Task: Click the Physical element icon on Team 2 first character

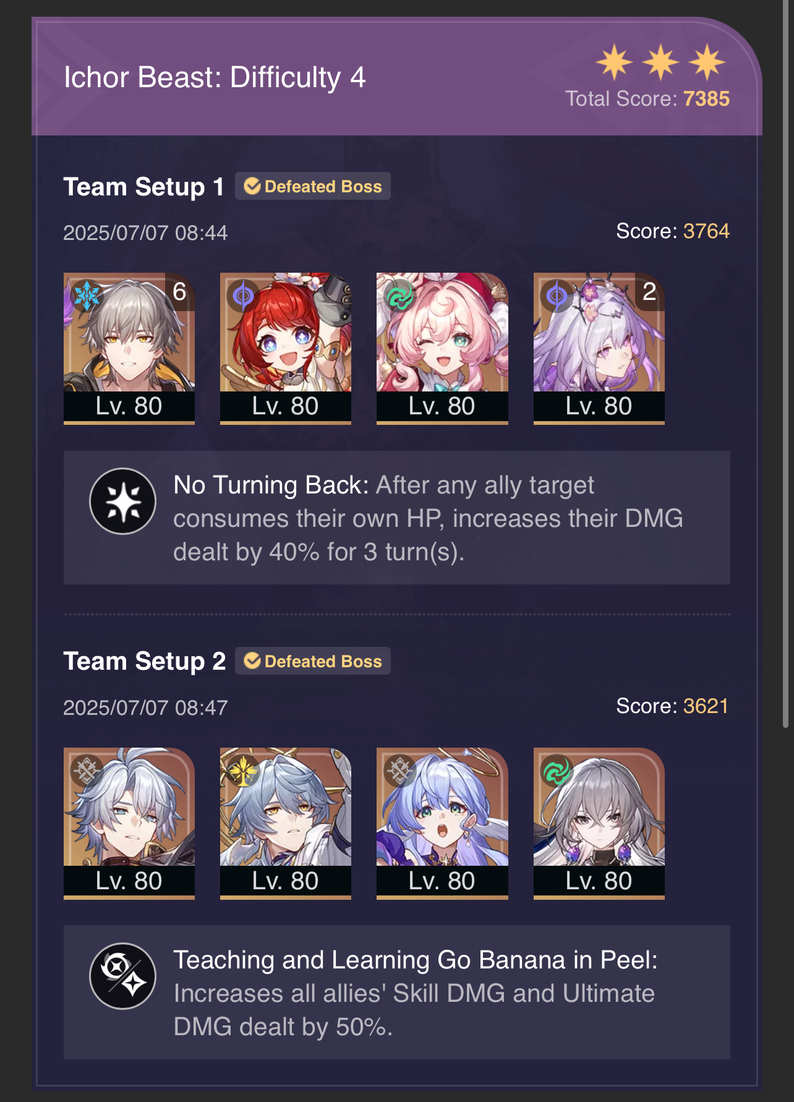Action: pos(87,771)
